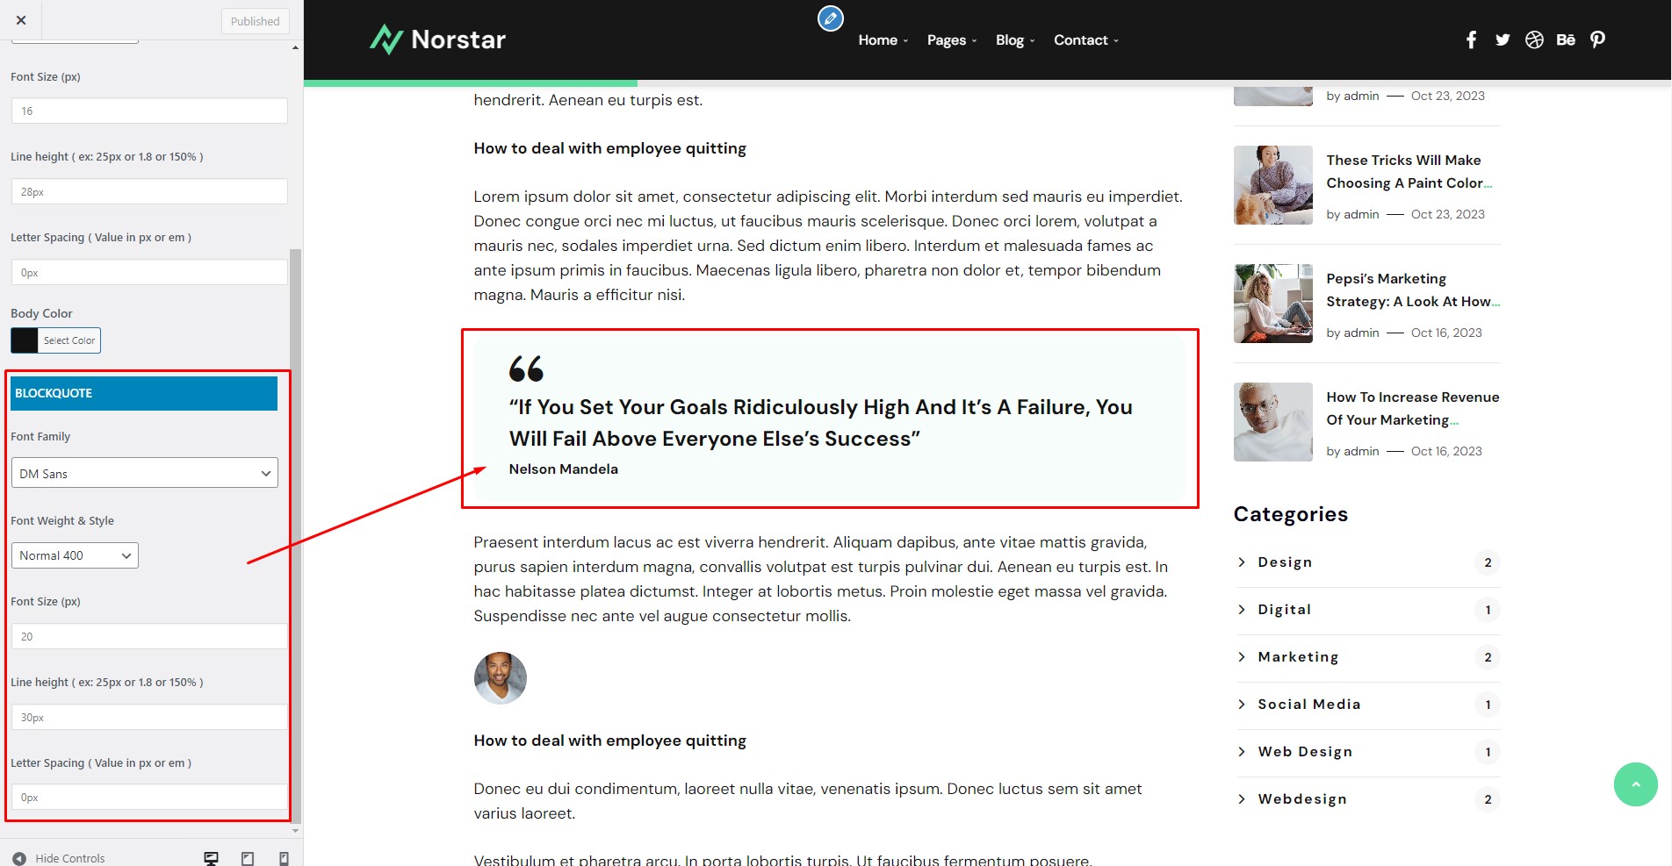Click the blue pencil edit shortcut icon
Viewport: 1672px width, 866px height.
830,18
